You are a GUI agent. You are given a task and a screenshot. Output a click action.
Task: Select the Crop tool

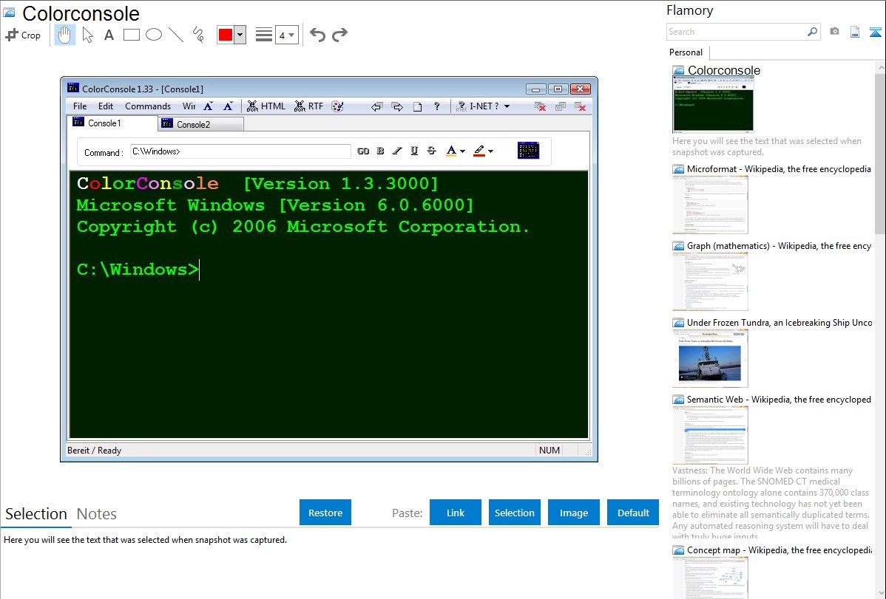click(x=23, y=35)
